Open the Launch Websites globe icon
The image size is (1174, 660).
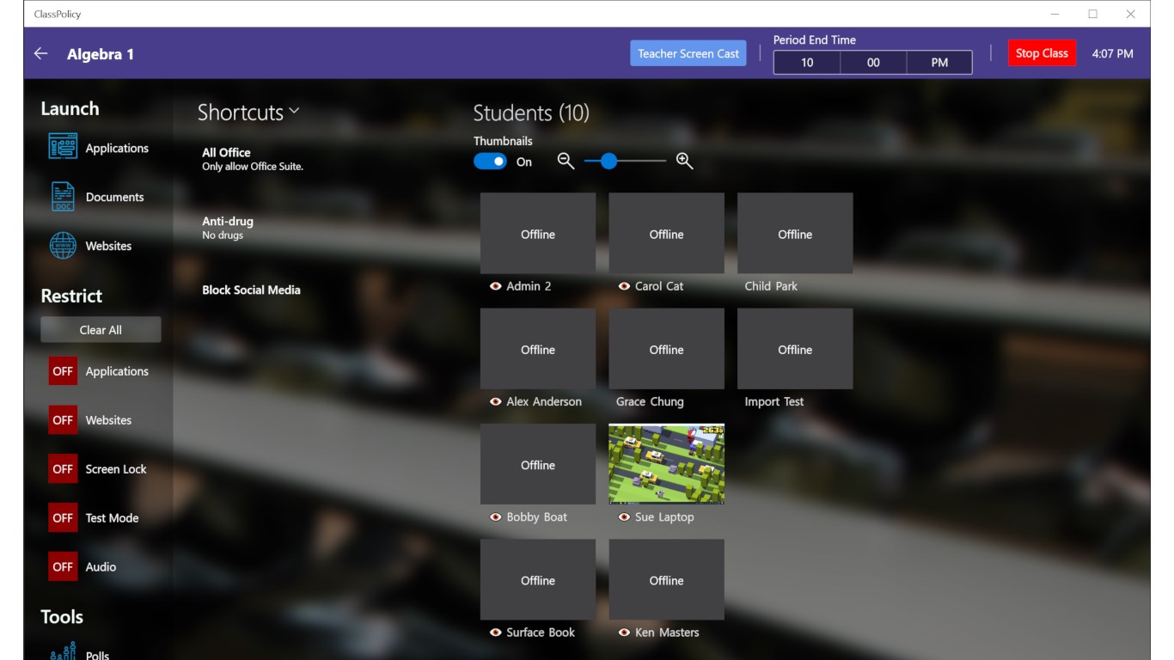[63, 246]
